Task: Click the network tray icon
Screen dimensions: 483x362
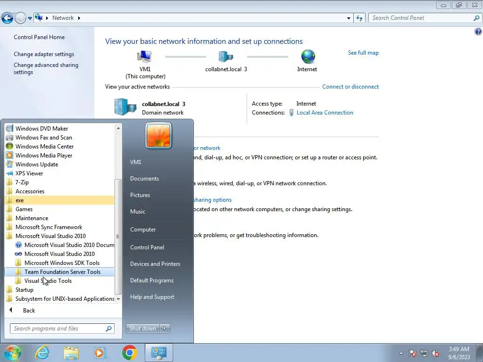Action: pyautogui.click(x=424, y=354)
